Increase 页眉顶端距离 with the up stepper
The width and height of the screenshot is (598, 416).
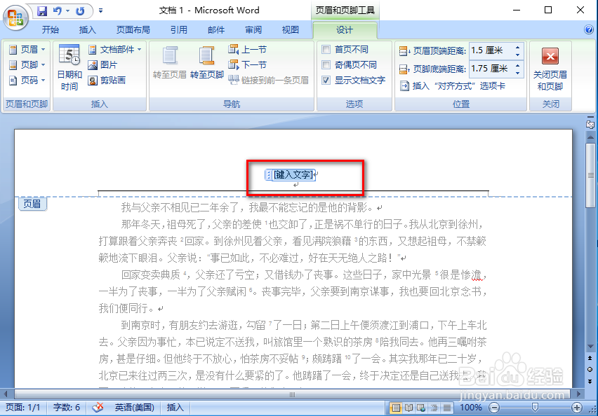[x=517, y=46]
